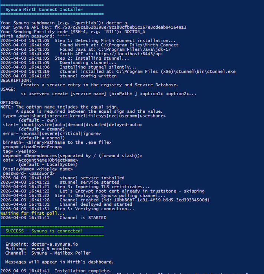Click the 'stunnel service installed' line
The width and height of the screenshot is (264, 274).
tap(92, 178)
